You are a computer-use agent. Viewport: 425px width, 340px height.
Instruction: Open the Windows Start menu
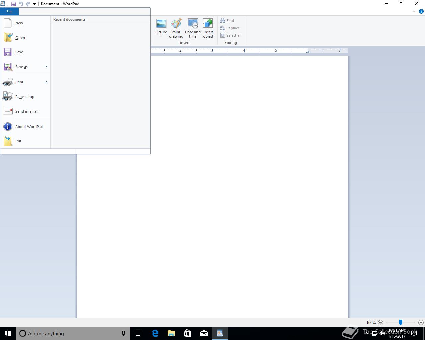tap(8, 333)
